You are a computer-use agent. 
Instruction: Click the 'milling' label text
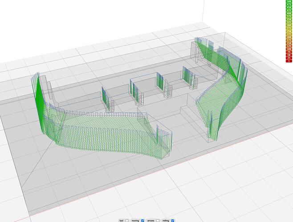pyautogui.click(x=166, y=220)
